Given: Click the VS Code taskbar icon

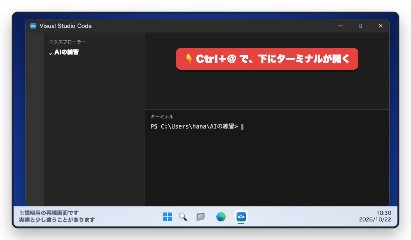Looking at the screenshot, I should (241, 217).
